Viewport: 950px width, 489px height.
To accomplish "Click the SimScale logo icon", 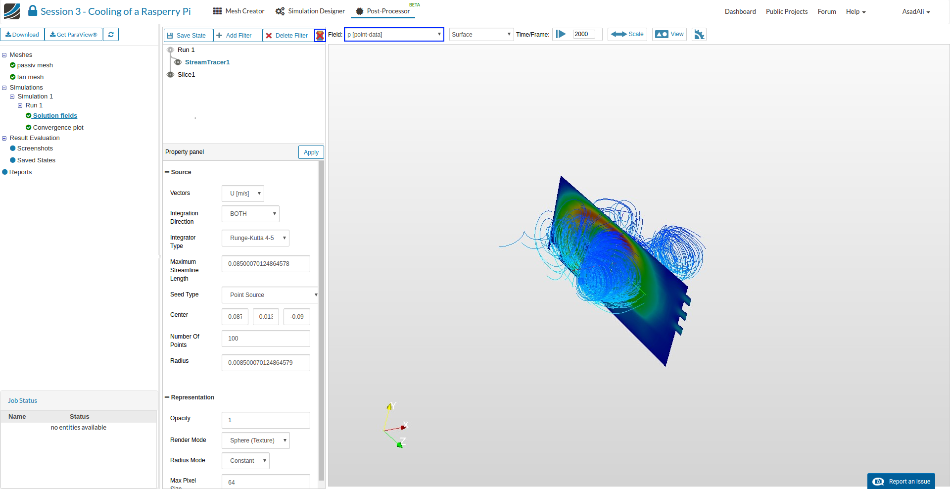I will (x=12, y=11).
